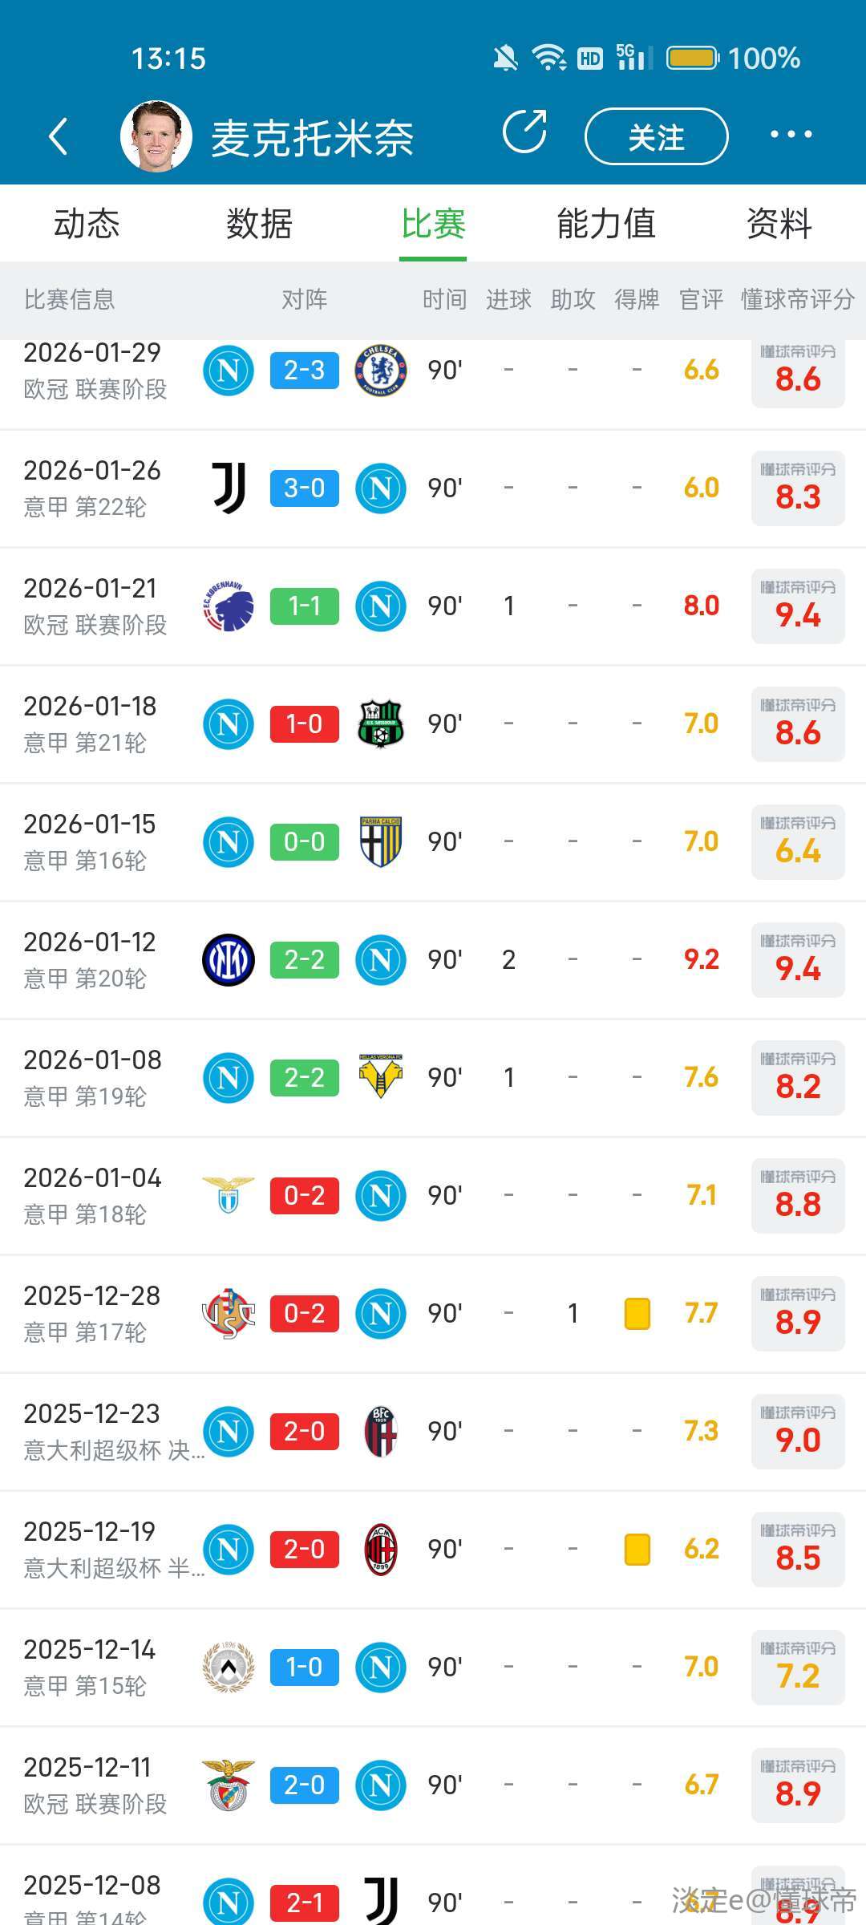
Task: Tap the Copenhagen club crest
Action: (229, 606)
